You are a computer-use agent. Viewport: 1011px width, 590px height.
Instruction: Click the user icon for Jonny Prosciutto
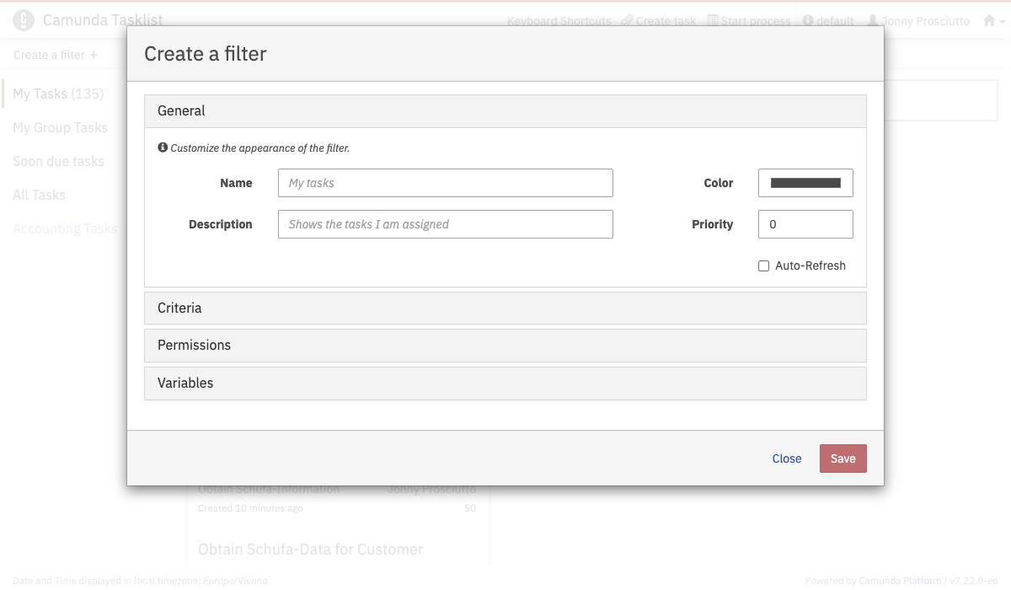(x=873, y=21)
